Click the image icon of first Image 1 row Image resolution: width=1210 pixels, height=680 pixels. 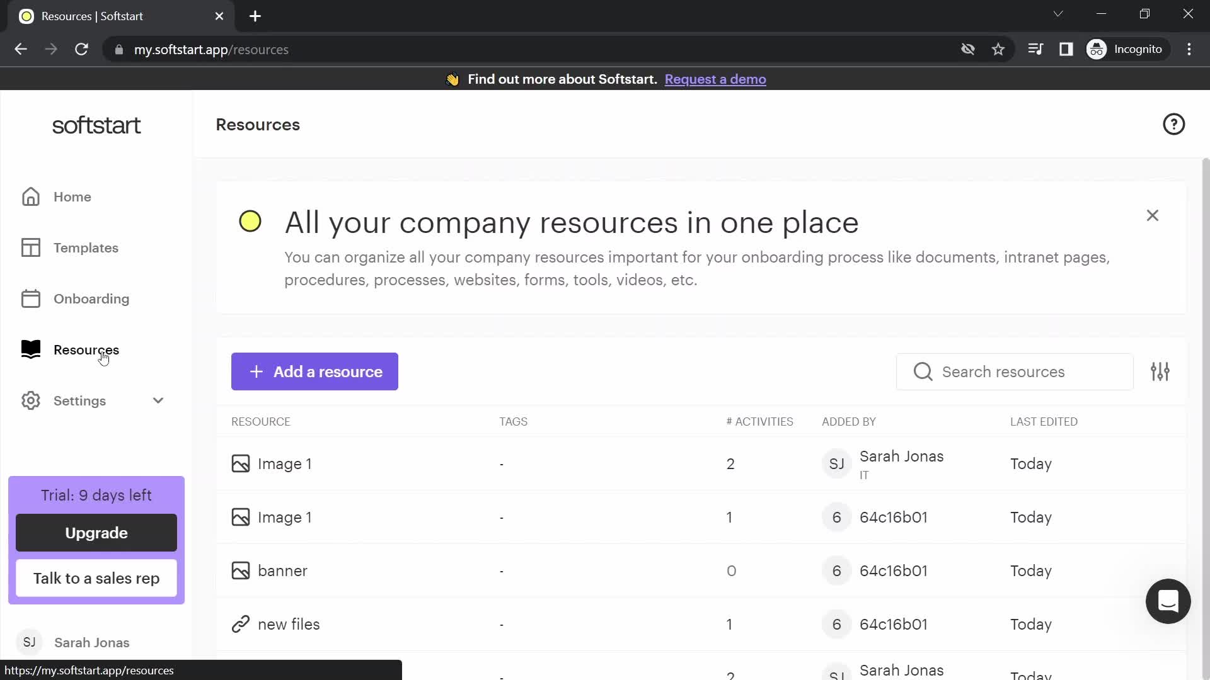click(241, 463)
